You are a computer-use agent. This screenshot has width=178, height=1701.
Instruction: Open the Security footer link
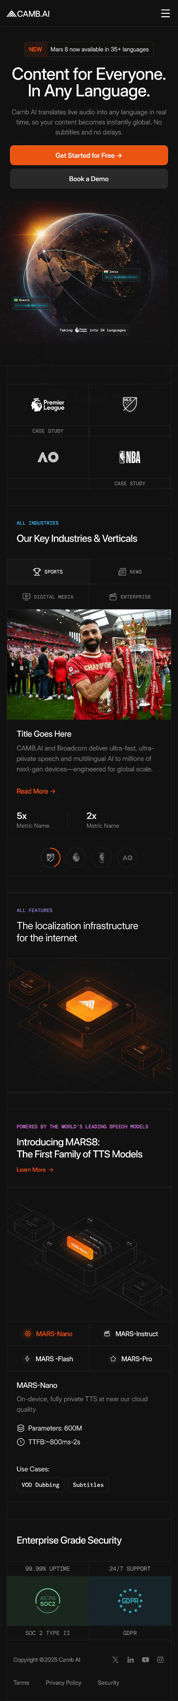point(109,1682)
